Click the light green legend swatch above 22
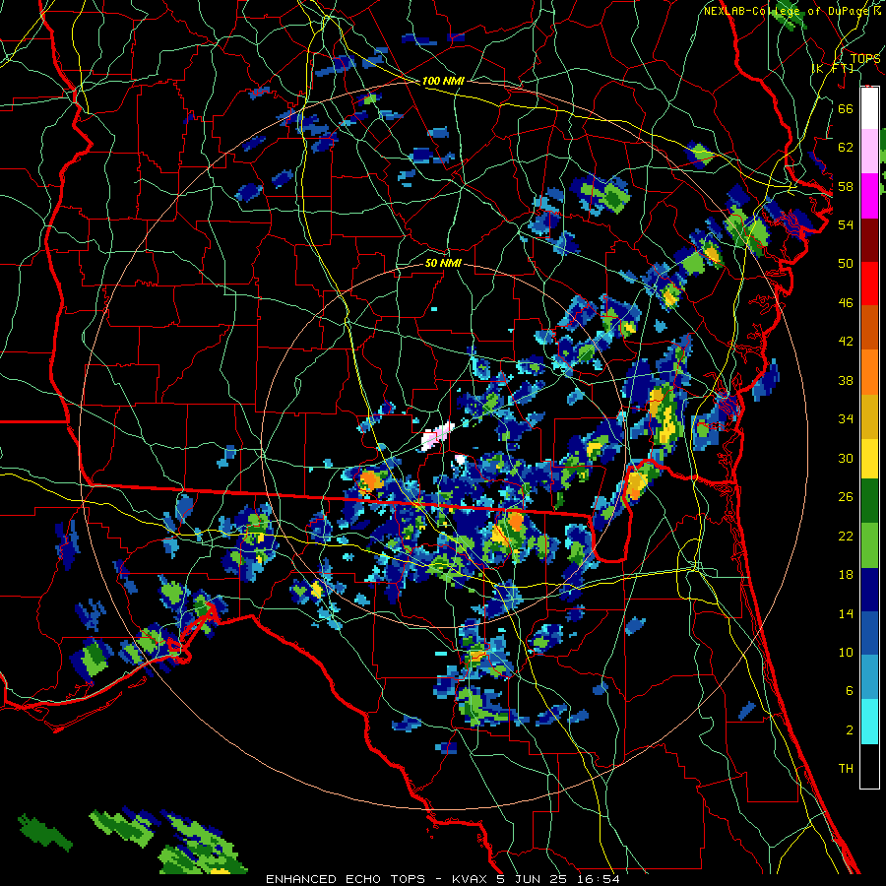Viewport: 886px width, 886px height. [x=869, y=545]
